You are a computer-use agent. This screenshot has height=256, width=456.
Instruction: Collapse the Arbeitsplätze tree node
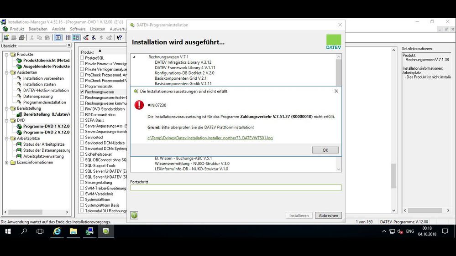click(x=6, y=138)
